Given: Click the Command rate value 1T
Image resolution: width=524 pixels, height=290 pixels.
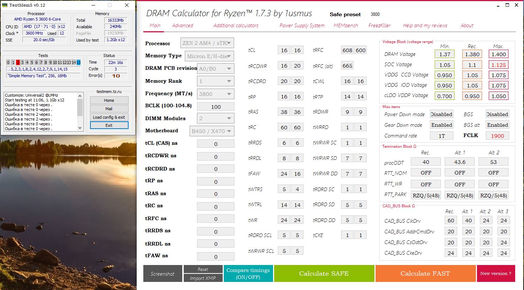Looking at the screenshot, I should (441, 136).
